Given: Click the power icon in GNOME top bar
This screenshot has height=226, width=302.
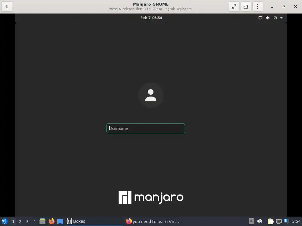Looking at the screenshot, I should tap(275, 18).
